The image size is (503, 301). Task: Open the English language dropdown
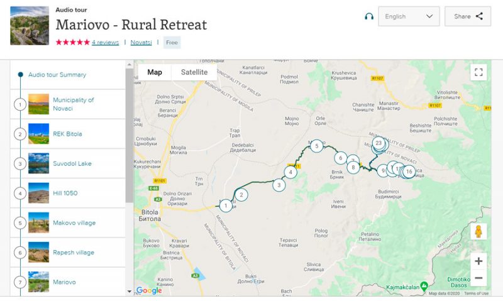click(408, 16)
